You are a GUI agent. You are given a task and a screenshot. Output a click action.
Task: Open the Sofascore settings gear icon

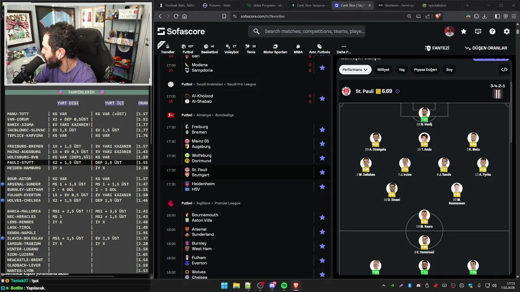click(507, 31)
